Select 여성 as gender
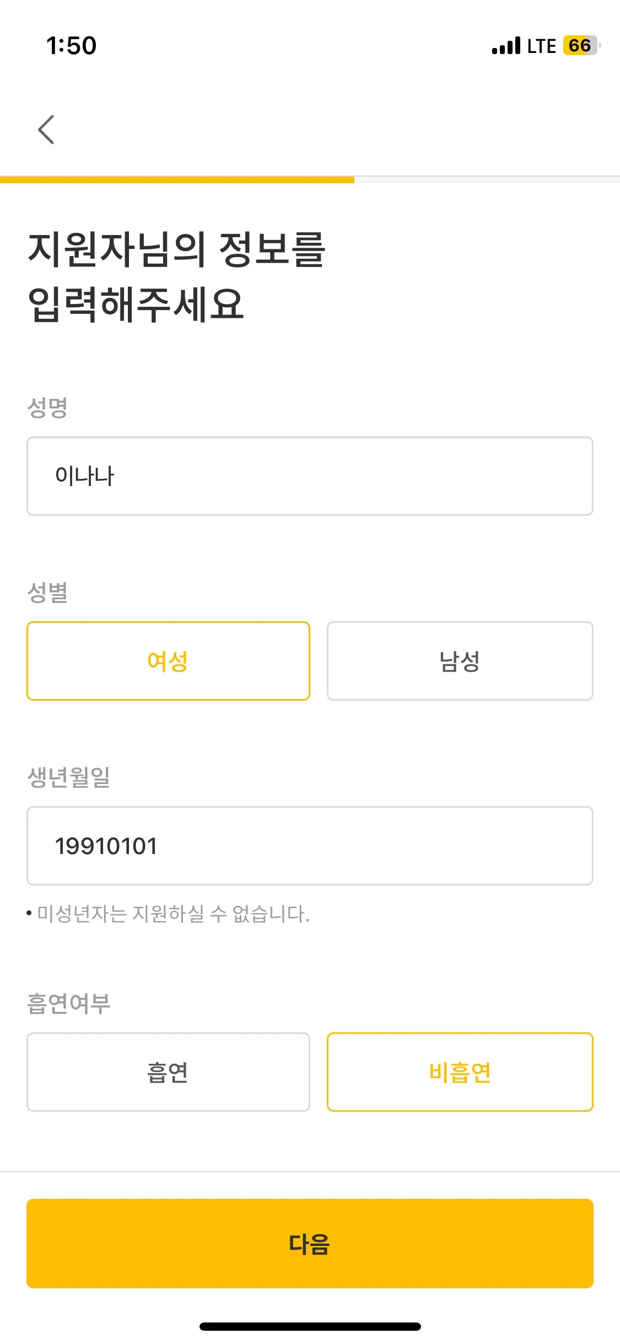Screen dimensions: 620x1344 [x=168, y=661]
